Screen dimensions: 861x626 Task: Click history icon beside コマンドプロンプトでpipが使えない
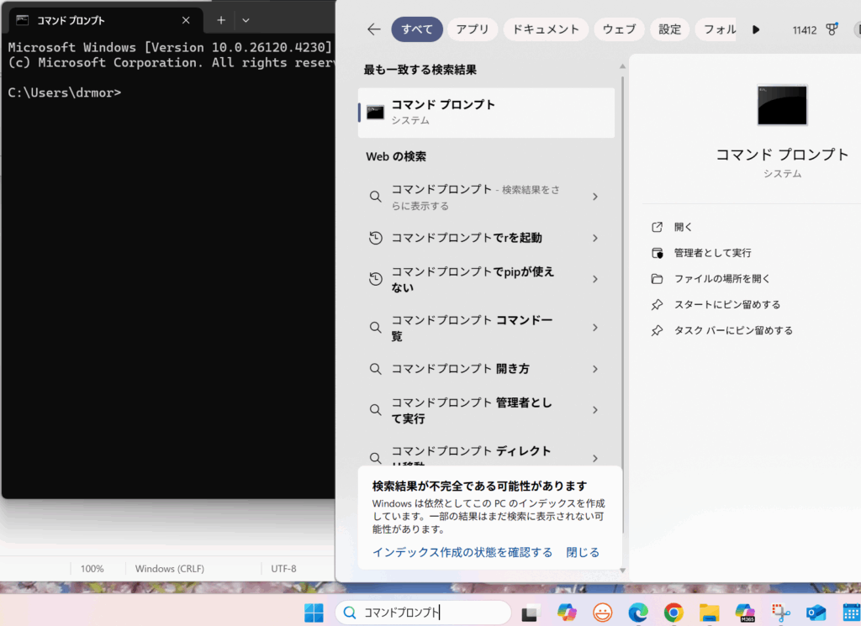coord(376,279)
